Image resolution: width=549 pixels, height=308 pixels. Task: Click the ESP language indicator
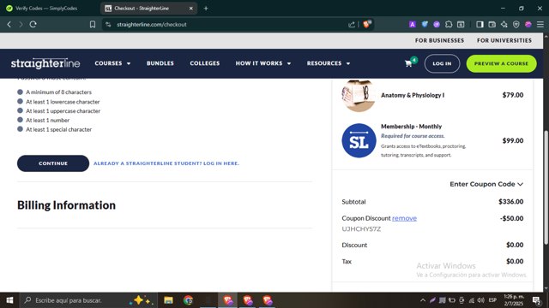pyautogui.click(x=492, y=300)
